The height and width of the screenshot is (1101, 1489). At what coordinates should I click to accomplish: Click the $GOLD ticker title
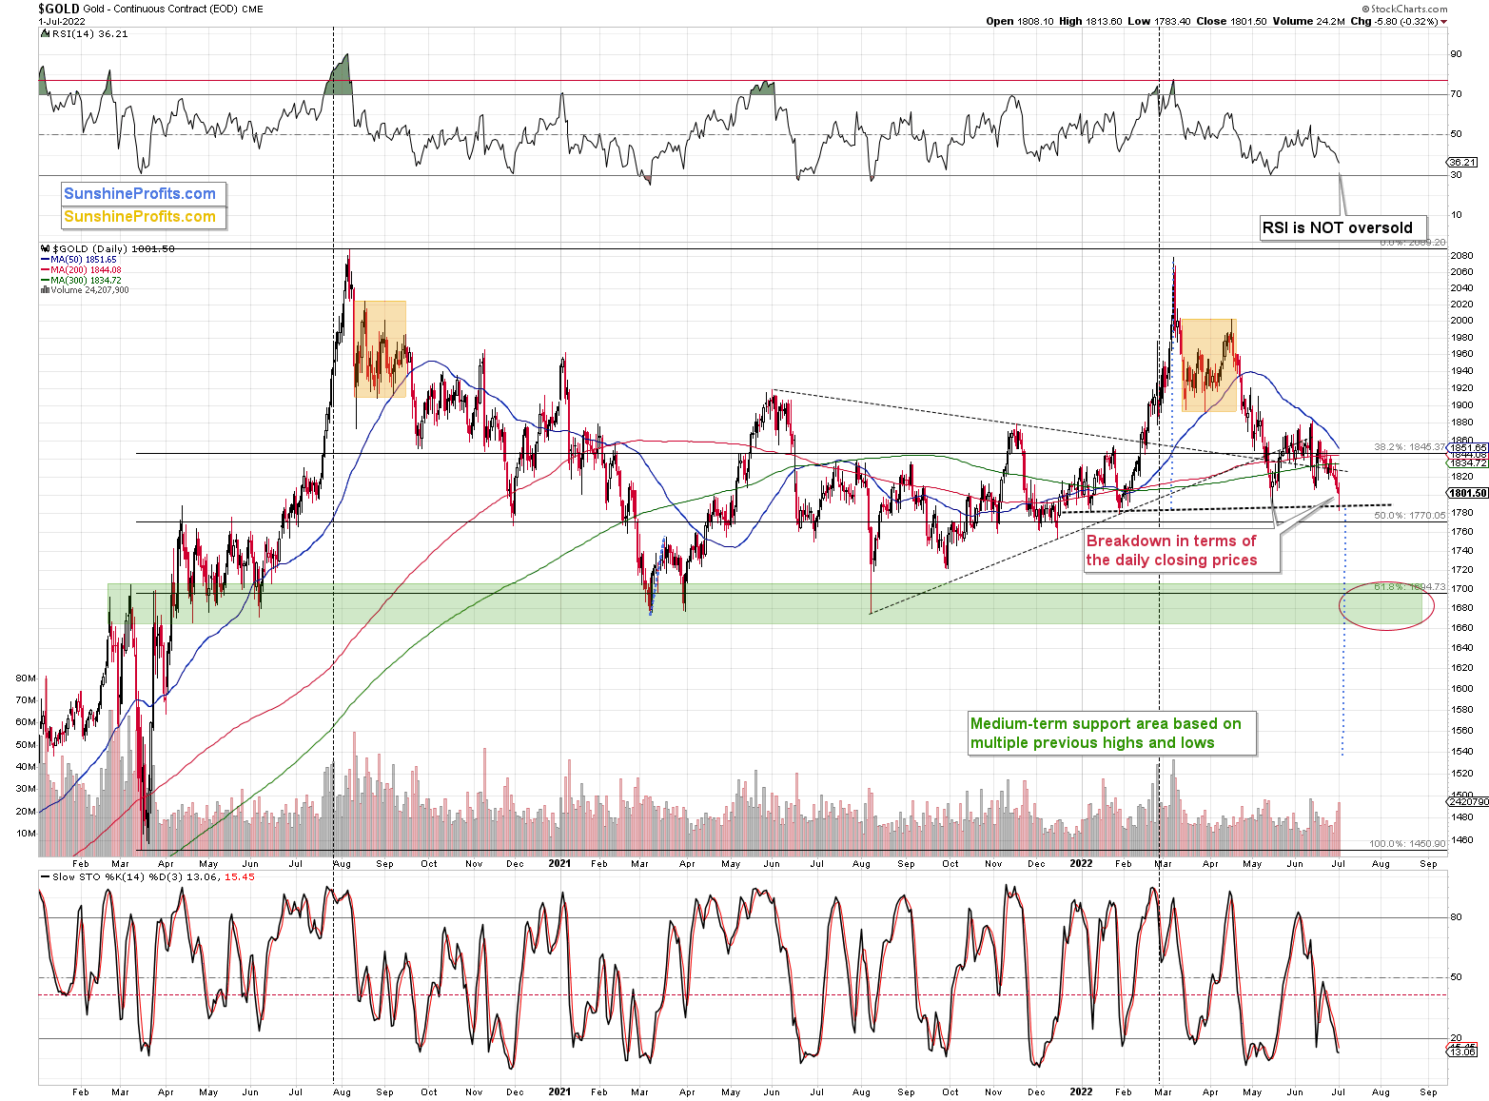59,9
